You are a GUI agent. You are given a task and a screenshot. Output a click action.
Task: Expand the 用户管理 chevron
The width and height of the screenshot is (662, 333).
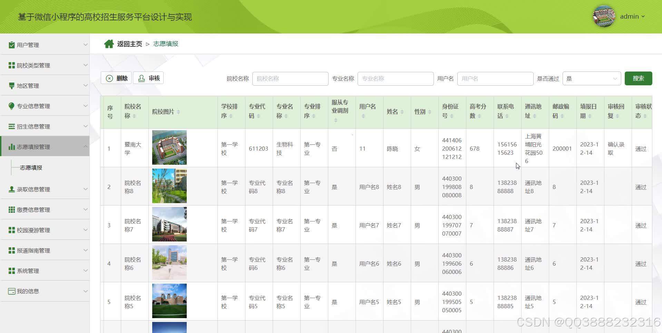(x=85, y=45)
